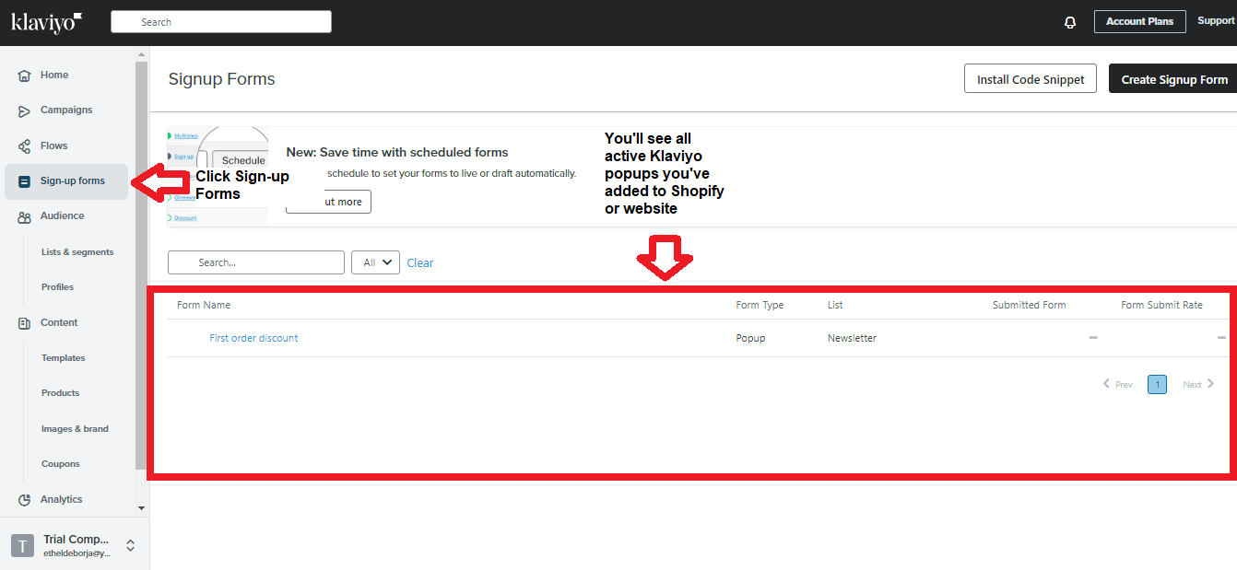
Task: Click the Analytics pie chart icon
Action: pos(25,500)
